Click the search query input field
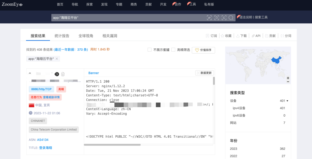312x159 pixels. click(x=128, y=18)
